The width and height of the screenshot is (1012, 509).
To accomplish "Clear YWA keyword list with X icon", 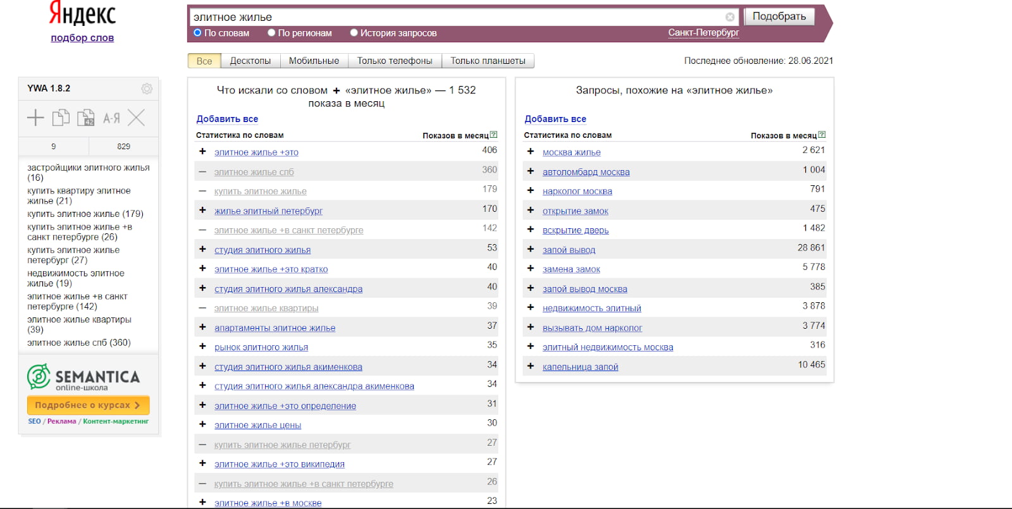I will (136, 118).
